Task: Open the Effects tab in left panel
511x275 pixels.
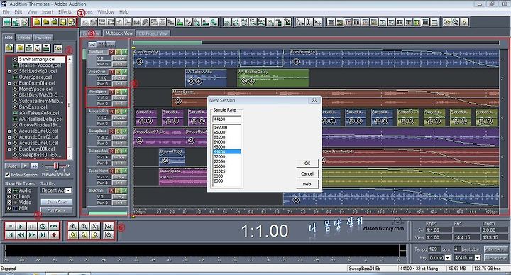Action: [24, 38]
